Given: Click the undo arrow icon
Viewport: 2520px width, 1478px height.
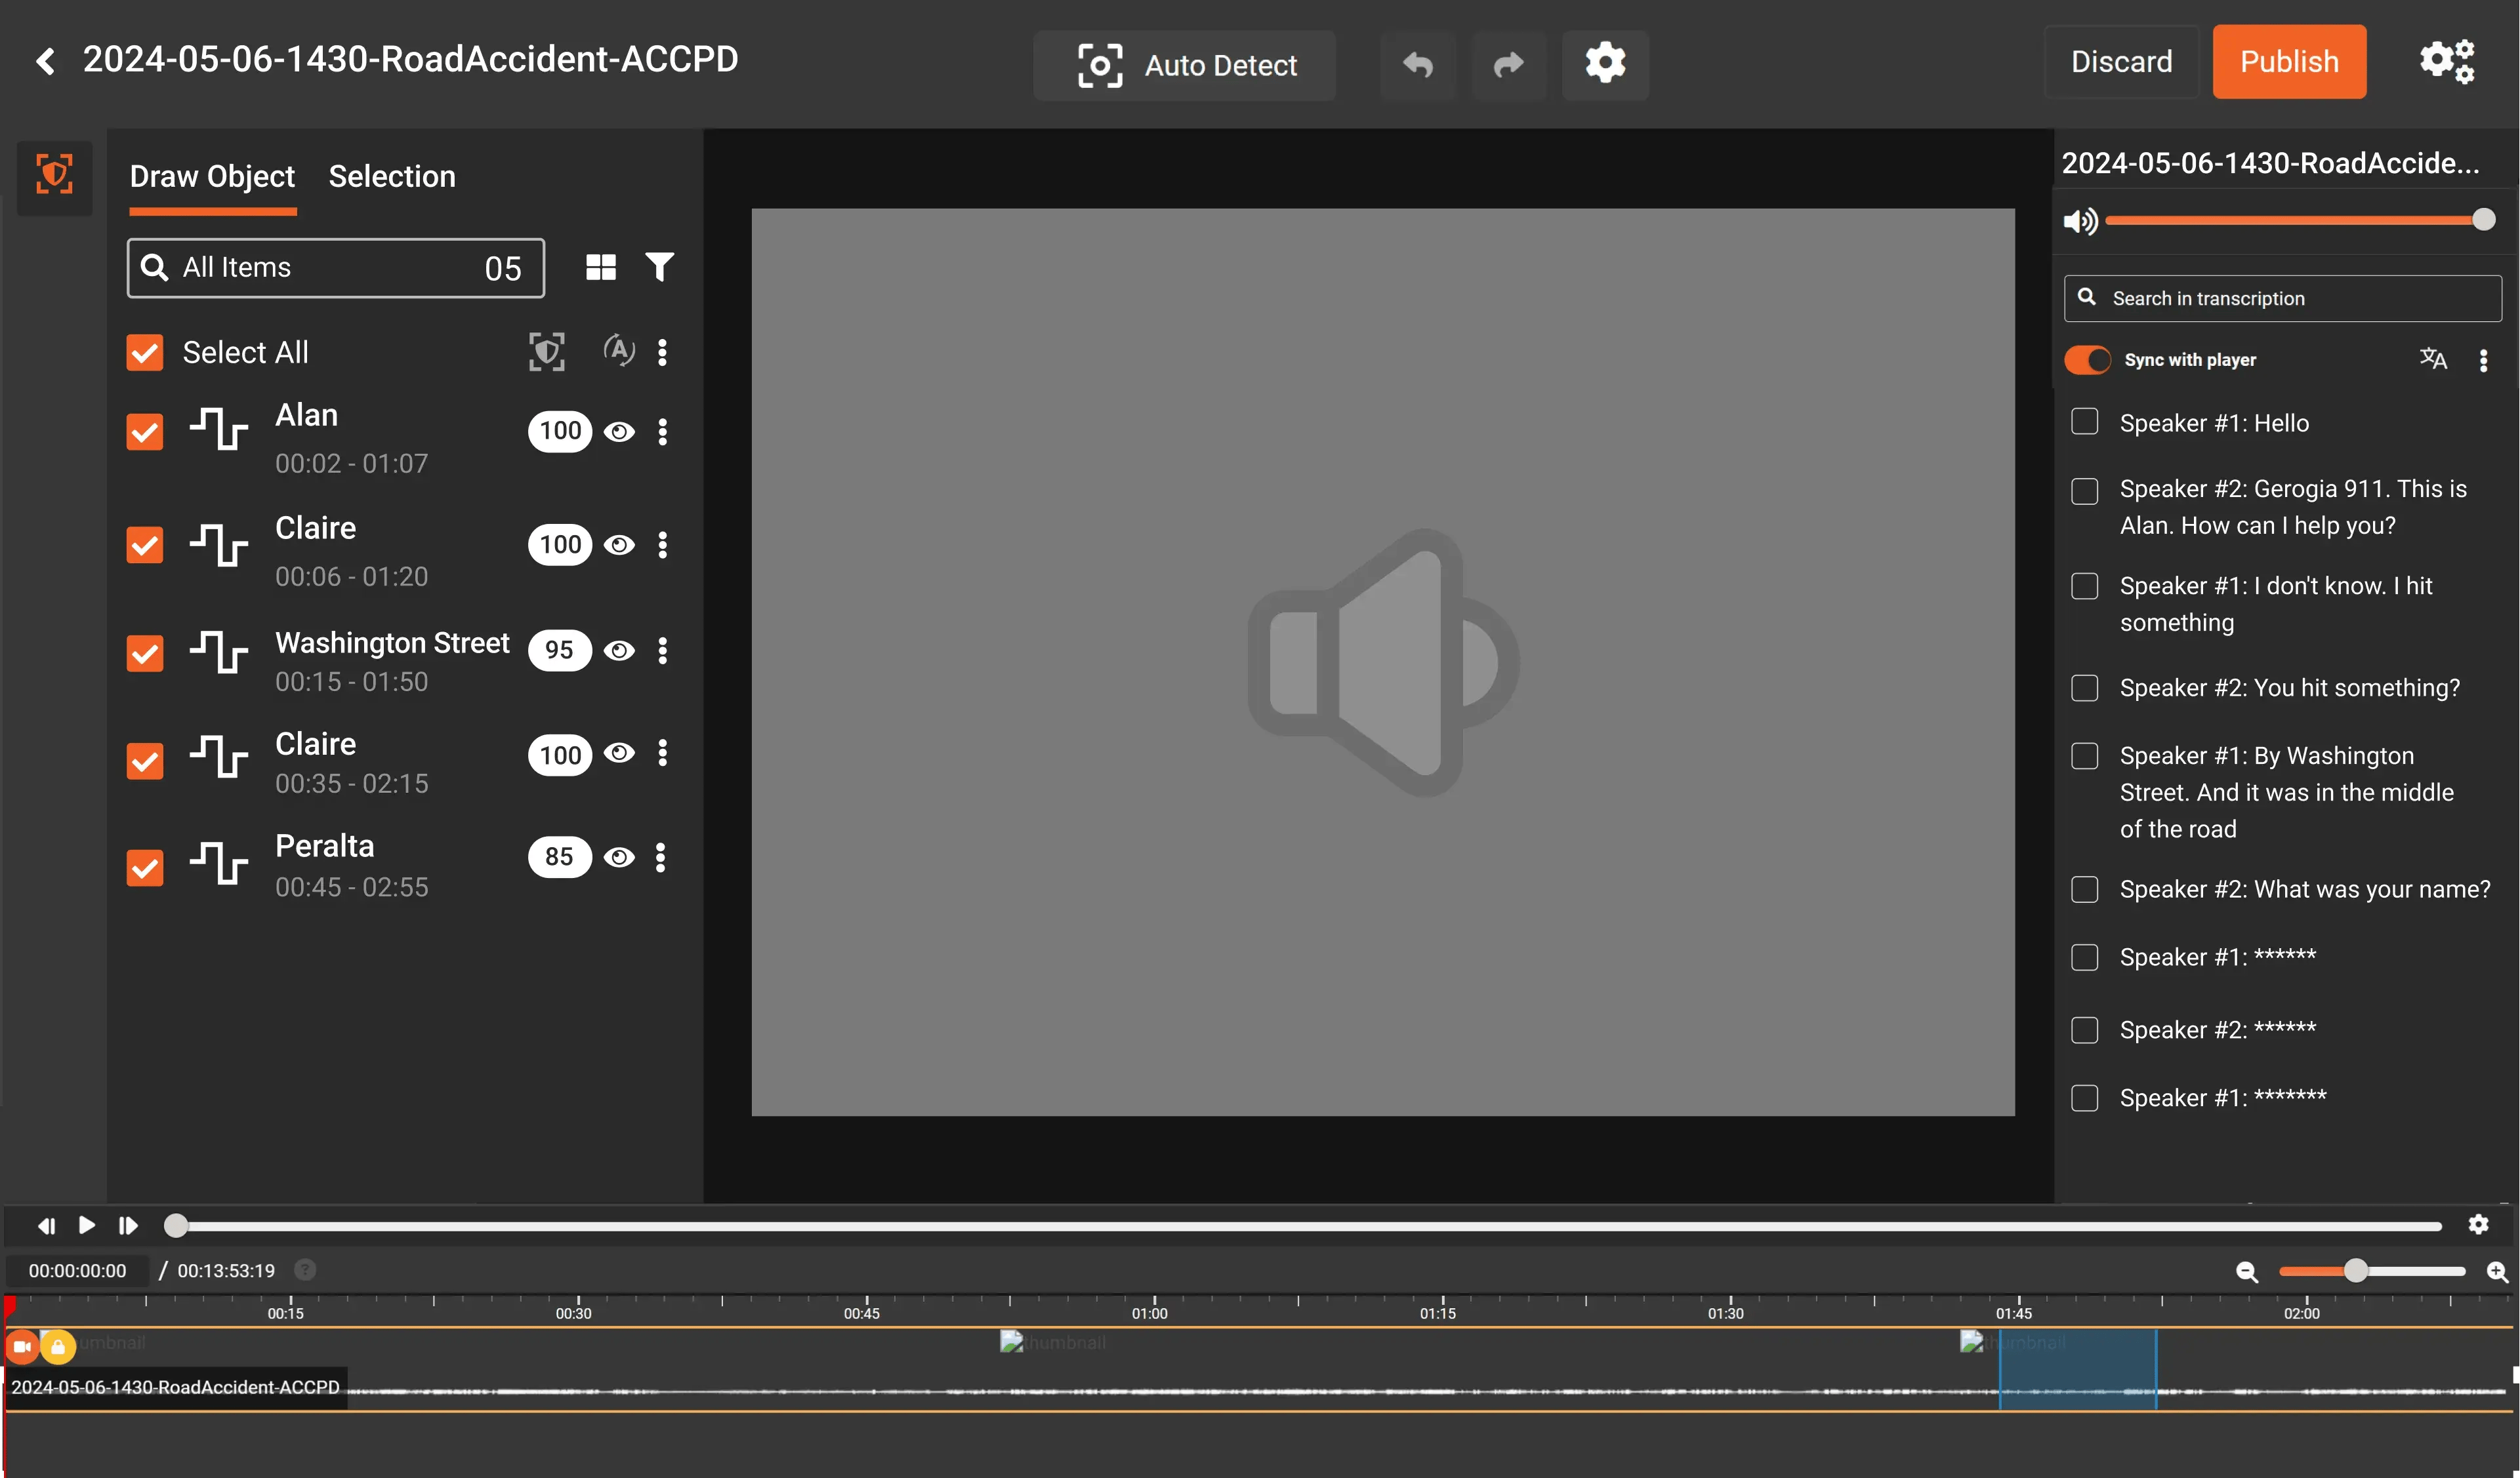Looking at the screenshot, I should 1417,65.
